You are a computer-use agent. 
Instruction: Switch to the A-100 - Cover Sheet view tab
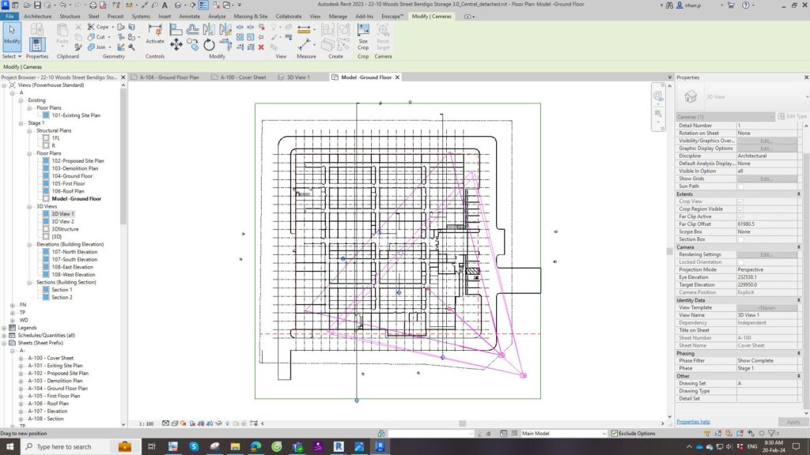(242, 77)
